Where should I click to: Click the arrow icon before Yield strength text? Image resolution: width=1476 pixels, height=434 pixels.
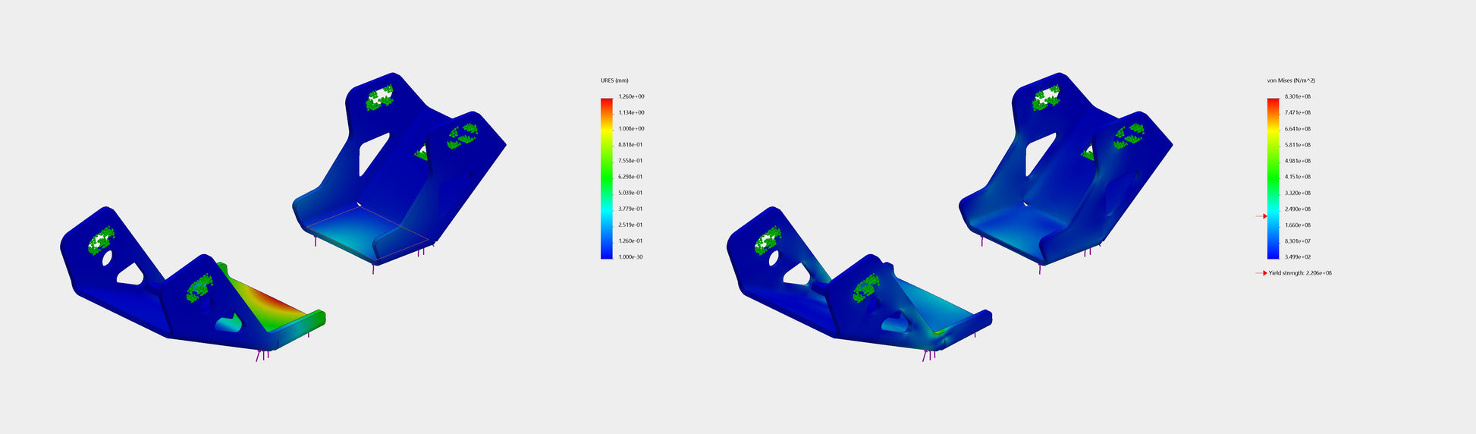(x=1261, y=273)
